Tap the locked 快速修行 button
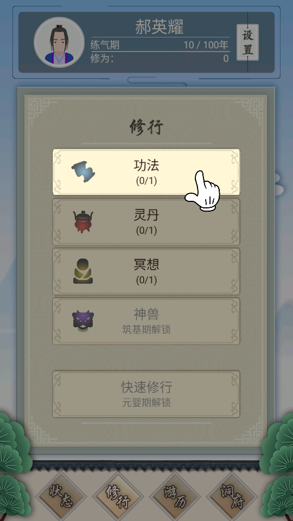The width and height of the screenshot is (293, 521). (x=146, y=394)
